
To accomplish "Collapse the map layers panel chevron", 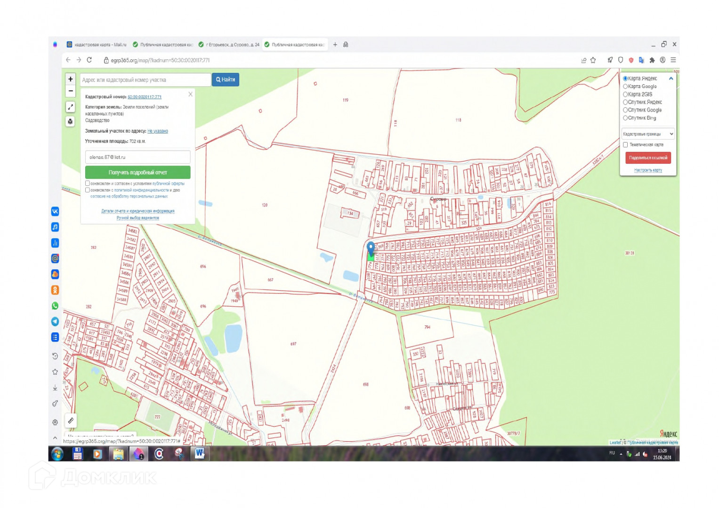I will point(671,79).
